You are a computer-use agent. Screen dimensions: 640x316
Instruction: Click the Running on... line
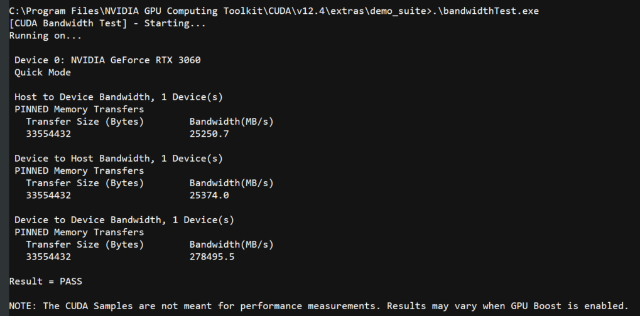click(x=45, y=36)
